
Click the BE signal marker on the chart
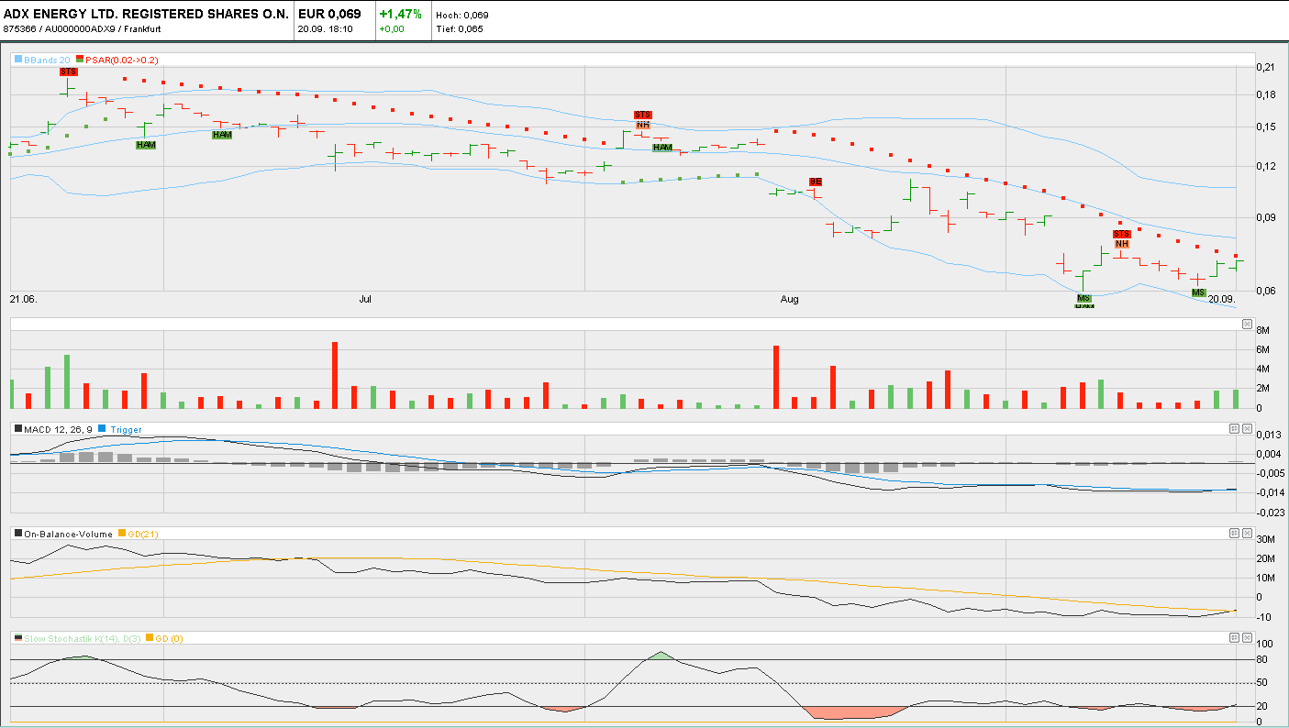point(815,182)
